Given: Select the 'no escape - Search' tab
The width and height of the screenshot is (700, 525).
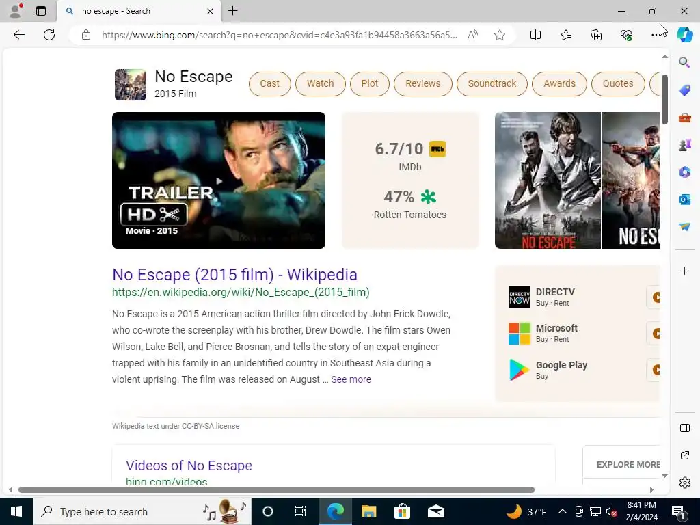Looking at the screenshot, I should (138, 11).
